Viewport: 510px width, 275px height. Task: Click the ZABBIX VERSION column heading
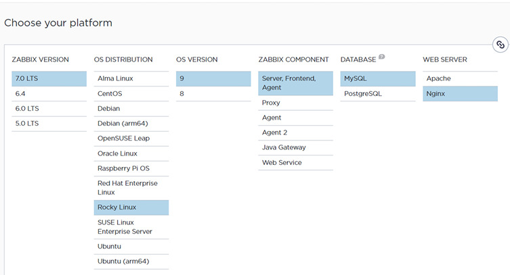(41, 59)
